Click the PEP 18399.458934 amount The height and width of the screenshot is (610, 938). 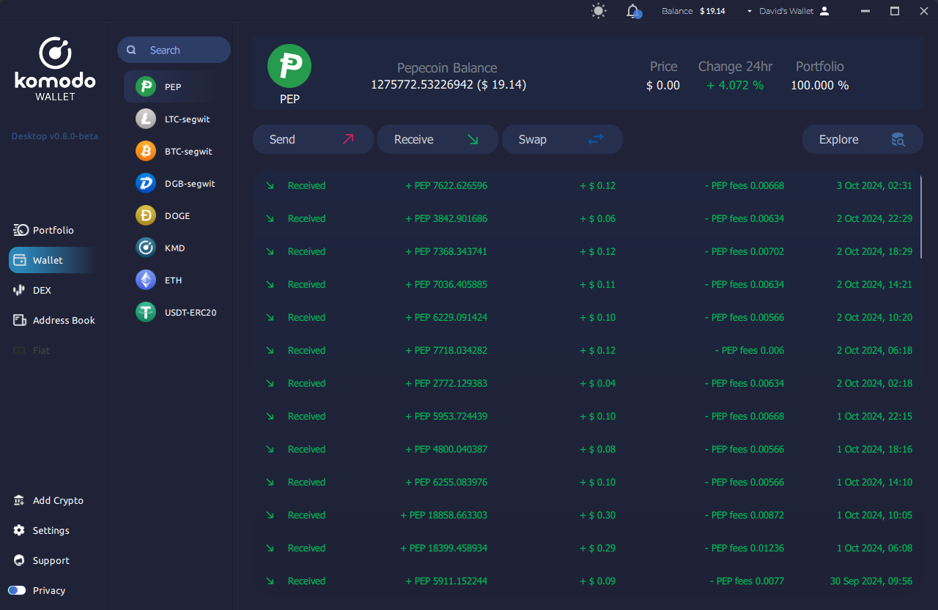(x=444, y=548)
